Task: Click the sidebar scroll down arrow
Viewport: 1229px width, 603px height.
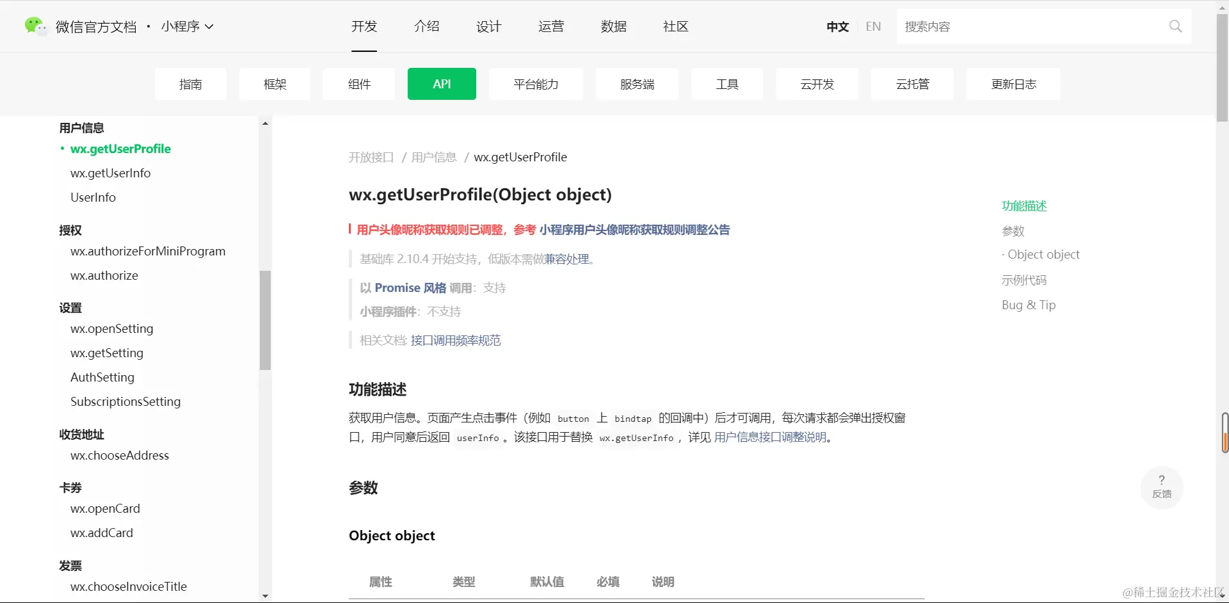Action: coord(265,596)
